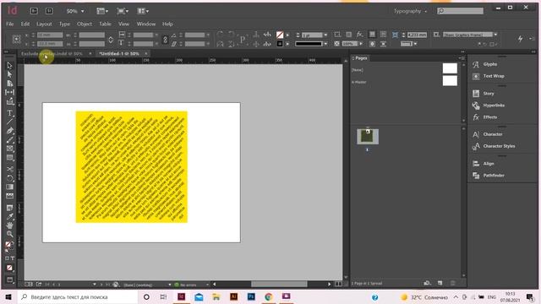Click the reference point locator
The height and width of the screenshot is (304, 541).
click(x=17, y=40)
